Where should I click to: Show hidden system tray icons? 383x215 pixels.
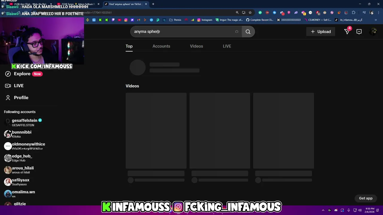(323, 210)
